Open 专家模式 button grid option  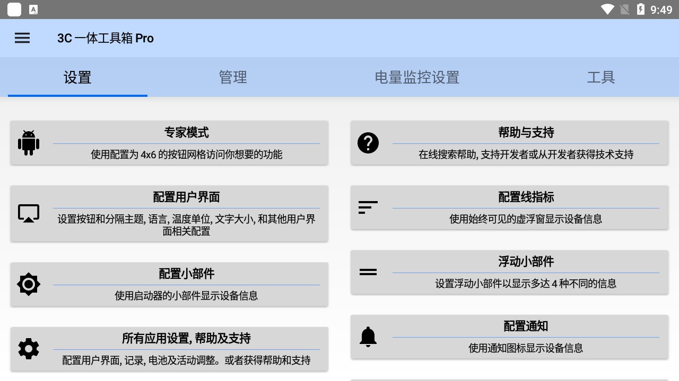pos(169,143)
